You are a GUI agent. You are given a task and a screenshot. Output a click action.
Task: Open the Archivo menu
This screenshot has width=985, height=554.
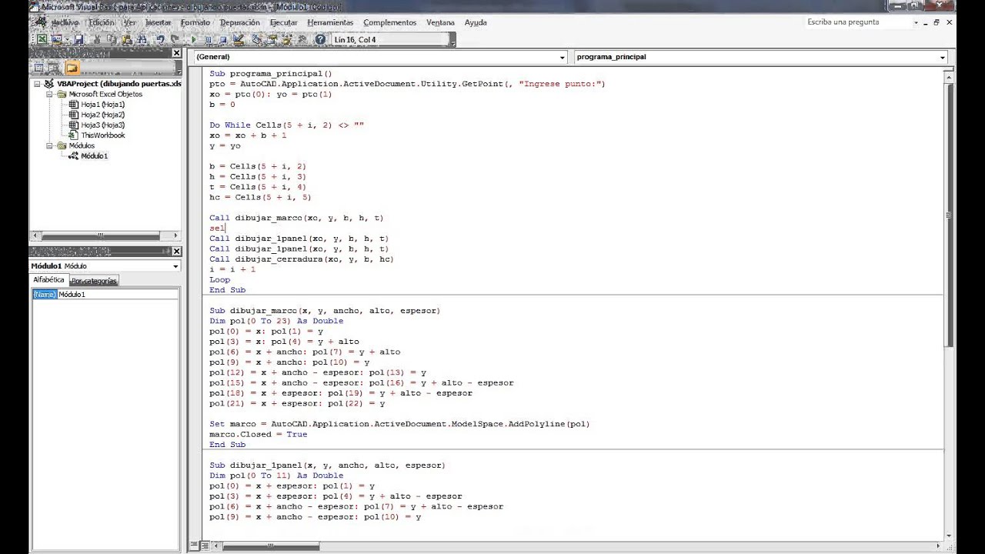65,22
